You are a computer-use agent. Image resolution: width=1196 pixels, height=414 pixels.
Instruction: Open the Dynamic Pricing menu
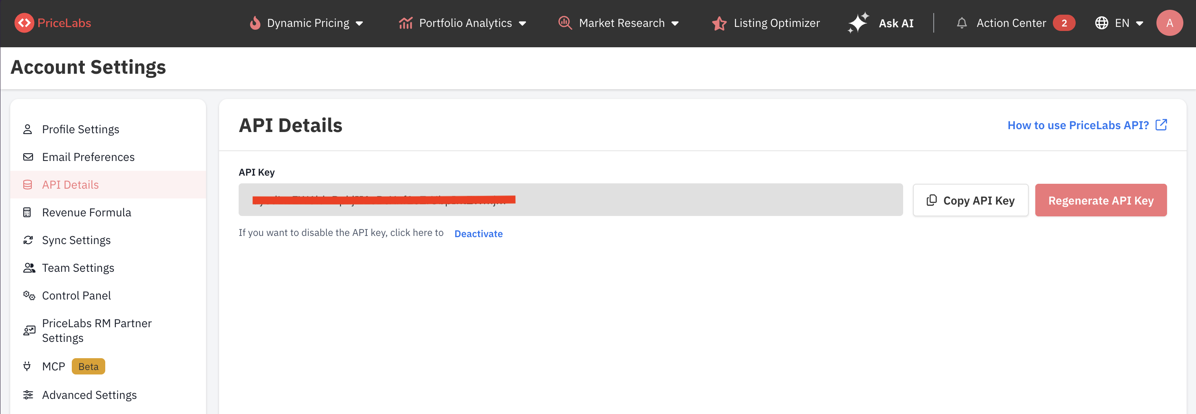pos(306,23)
